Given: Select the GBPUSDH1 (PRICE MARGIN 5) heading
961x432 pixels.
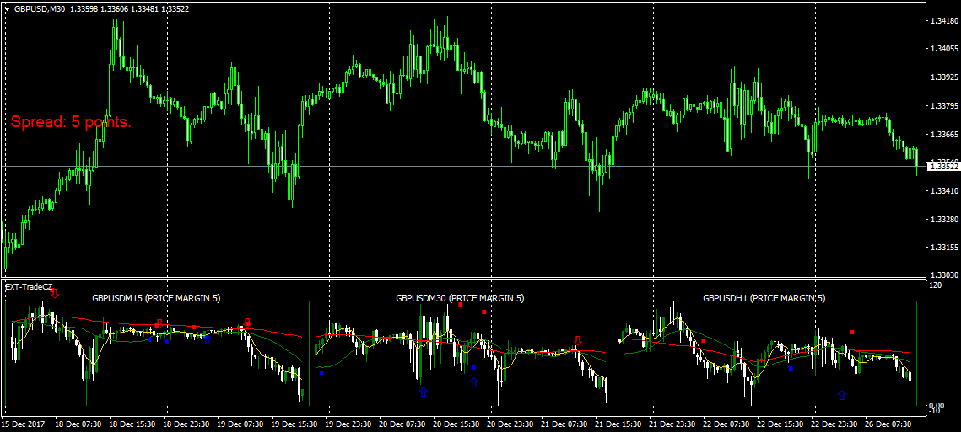Looking at the screenshot, I should (x=764, y=298).
